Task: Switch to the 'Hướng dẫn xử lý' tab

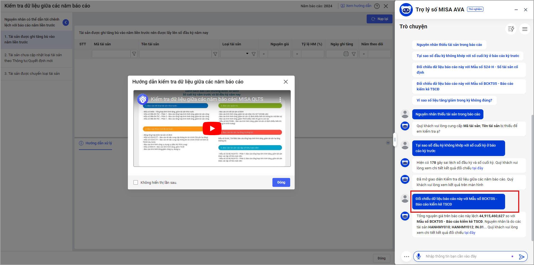Action: coord(96,143)
